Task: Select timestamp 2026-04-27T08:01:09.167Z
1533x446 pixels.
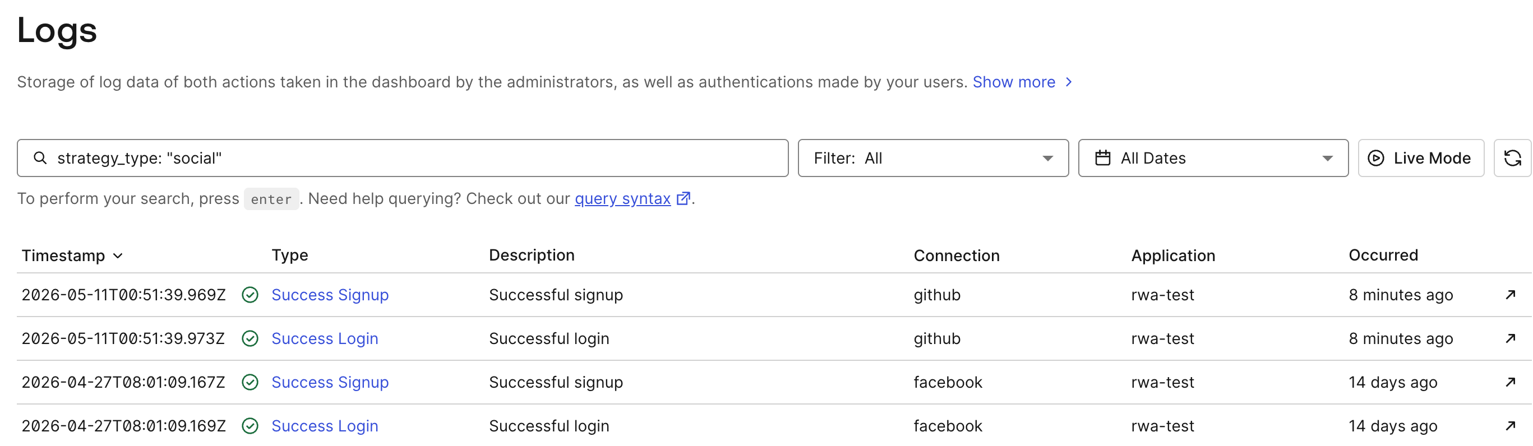Action: (x=123, y=382)
